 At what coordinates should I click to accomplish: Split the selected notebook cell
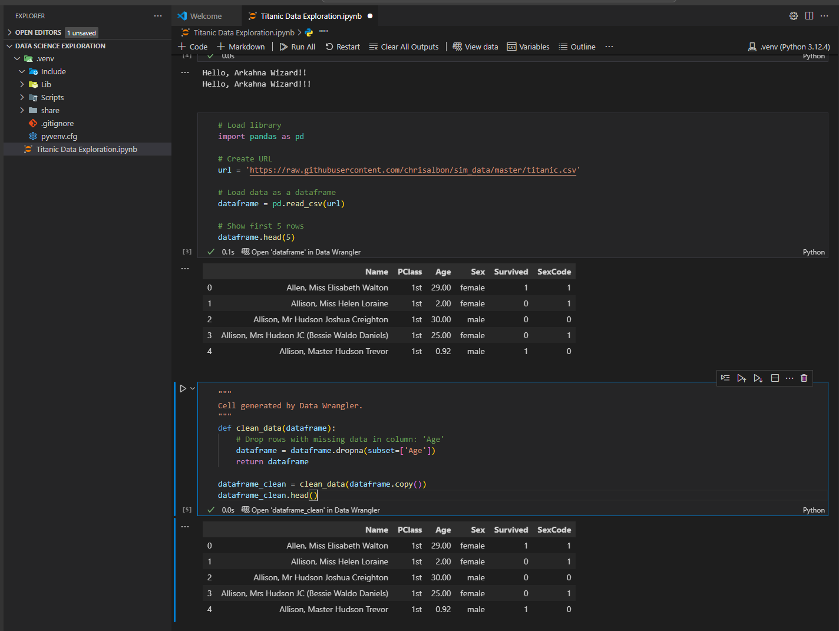[775, 378]
